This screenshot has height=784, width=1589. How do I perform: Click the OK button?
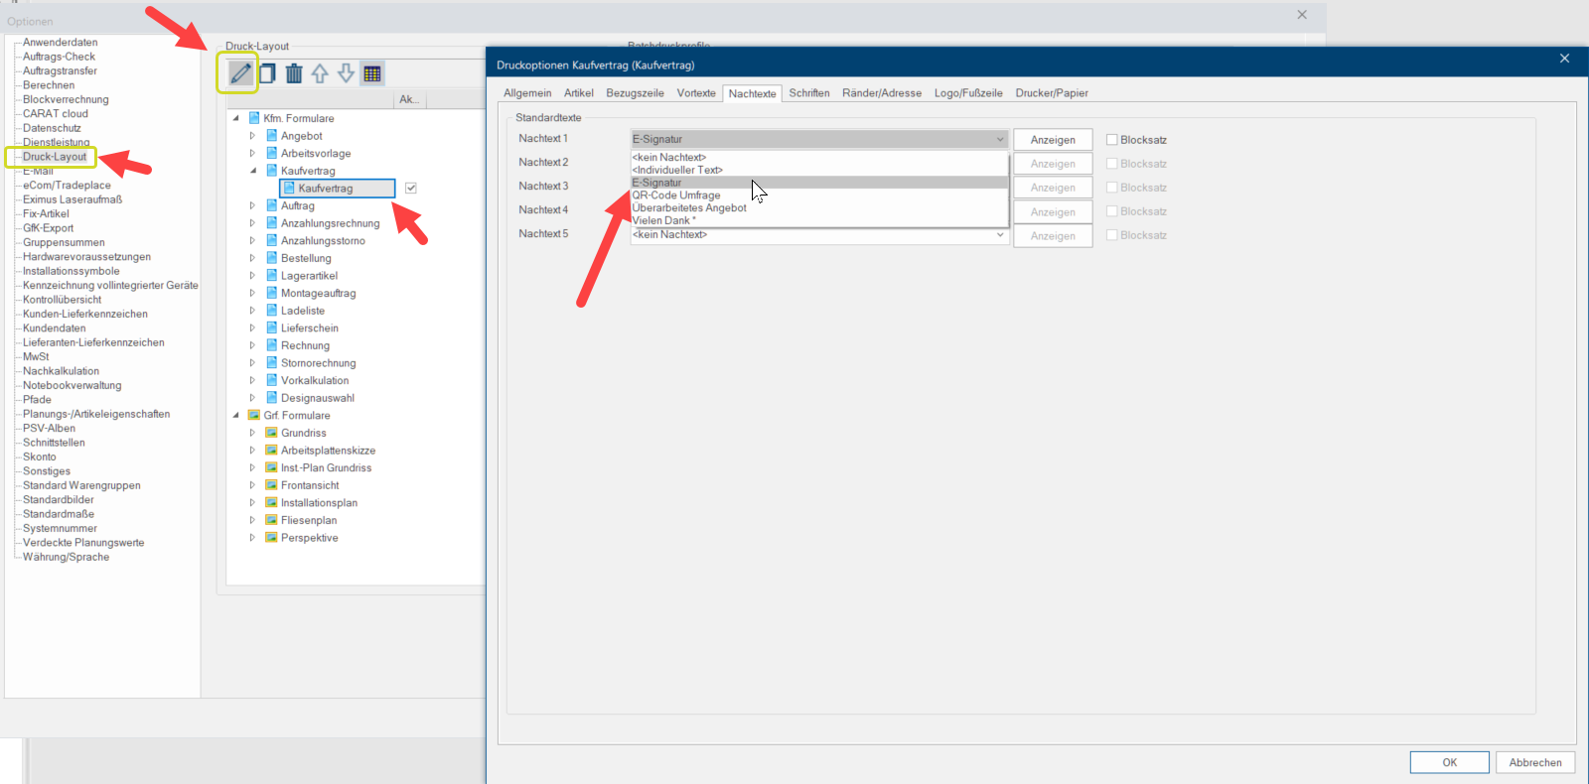click(x=1449, y=762)
